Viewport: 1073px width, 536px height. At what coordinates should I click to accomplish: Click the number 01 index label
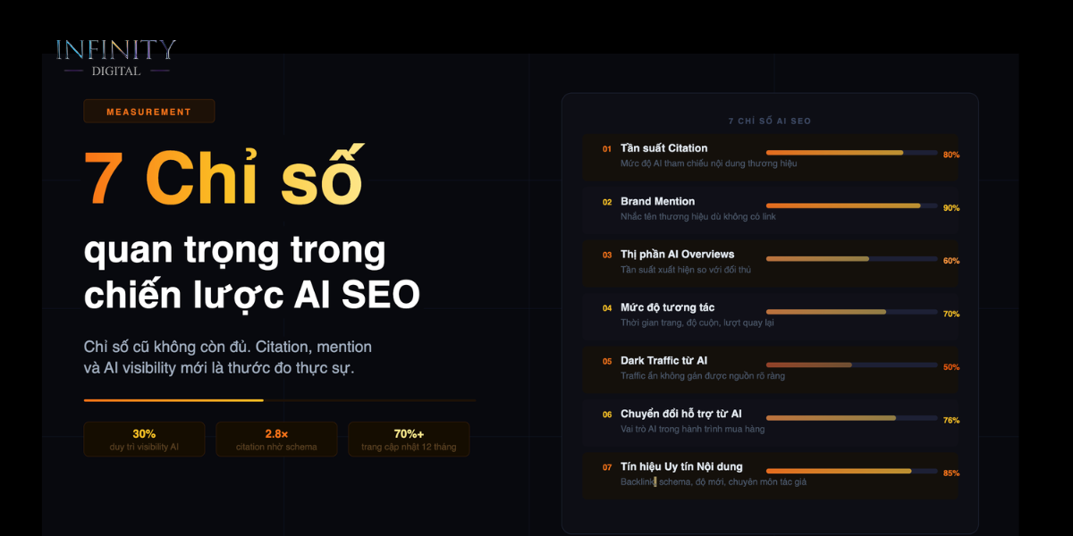pyautogui.click(x=607, y=149)
